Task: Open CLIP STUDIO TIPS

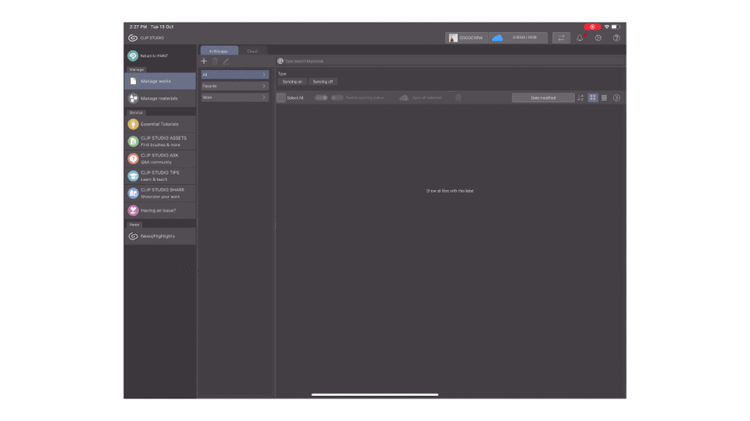Action: coord(160,175)
